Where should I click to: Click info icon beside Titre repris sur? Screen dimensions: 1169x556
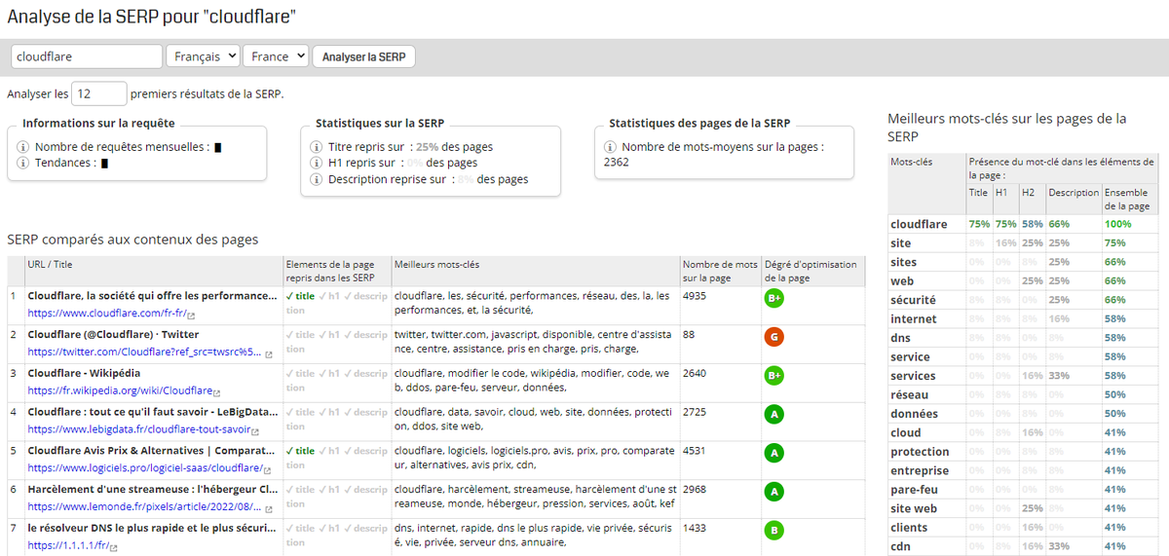pyautogui.click(x=317, y=147)
